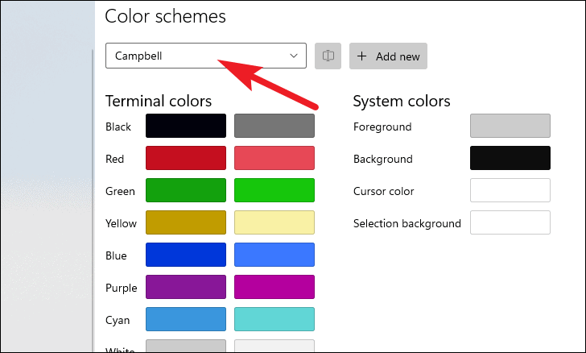Open the Campbell color scheme dropdown

[x=206, y=56]
